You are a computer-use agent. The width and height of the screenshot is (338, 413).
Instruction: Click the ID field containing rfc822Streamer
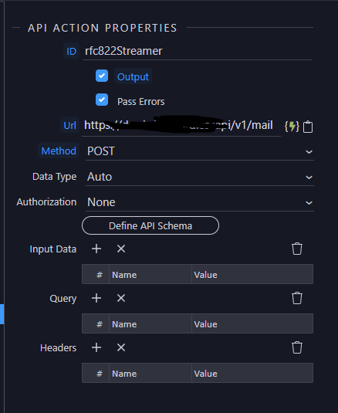tap(198, 52)
